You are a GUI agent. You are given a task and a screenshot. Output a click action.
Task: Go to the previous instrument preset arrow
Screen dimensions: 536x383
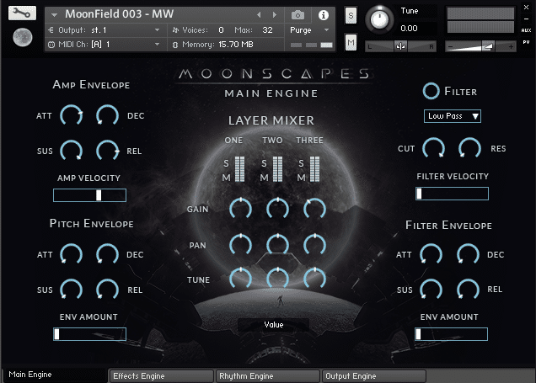(x=259, y=15)
